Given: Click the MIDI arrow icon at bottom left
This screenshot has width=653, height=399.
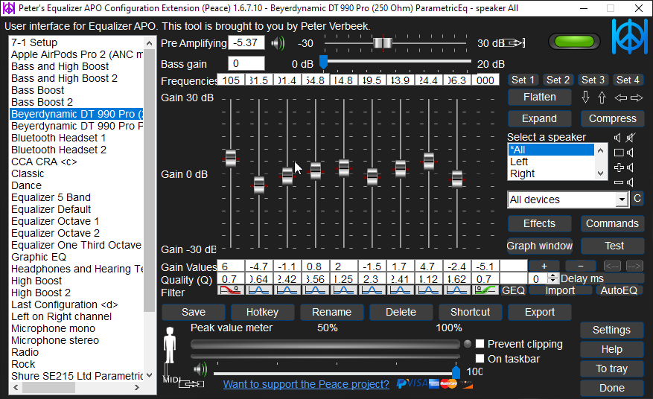Looking at the screenshot, I should 191,383.
